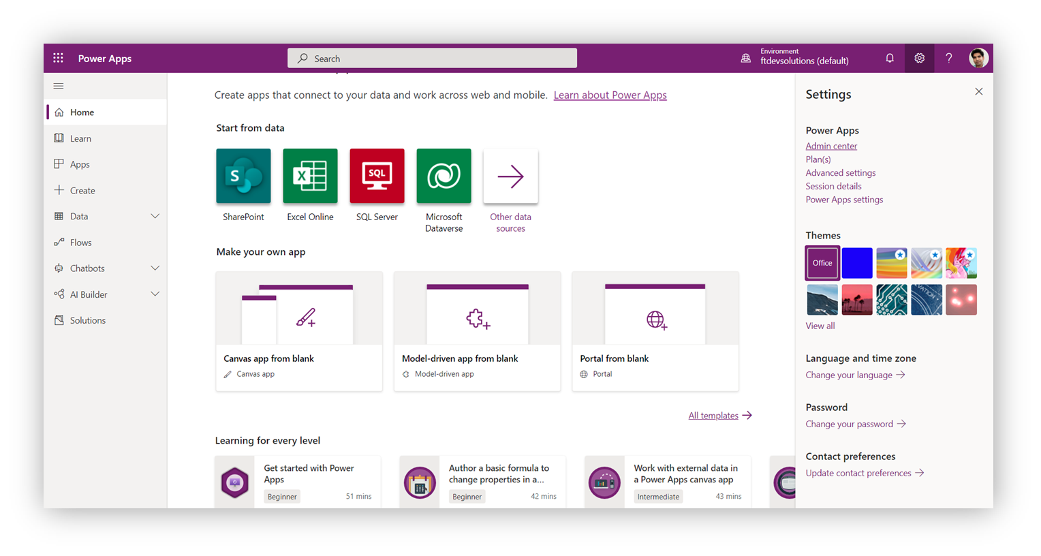The height and width of the screenshot is (556, 1041).
Task: Collapse the navigation hamburger menu
Action: tap(59, 86)
